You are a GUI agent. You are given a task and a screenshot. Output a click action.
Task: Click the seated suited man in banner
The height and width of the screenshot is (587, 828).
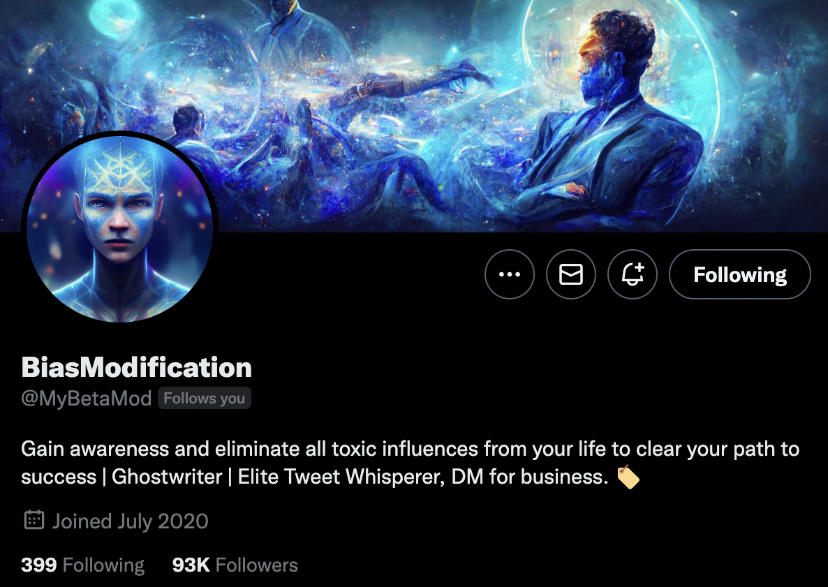(x=612, y=121)
